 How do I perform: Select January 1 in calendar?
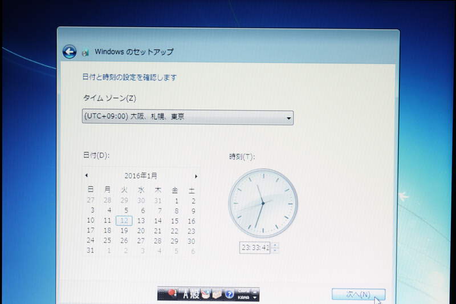[176, 201]
